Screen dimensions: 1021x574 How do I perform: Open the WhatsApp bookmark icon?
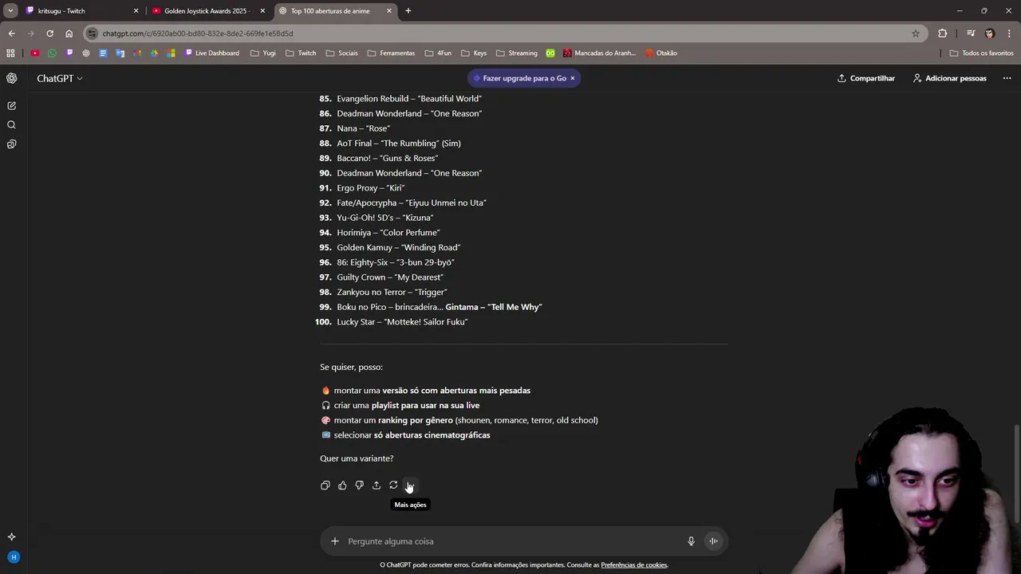coord(52,53)
